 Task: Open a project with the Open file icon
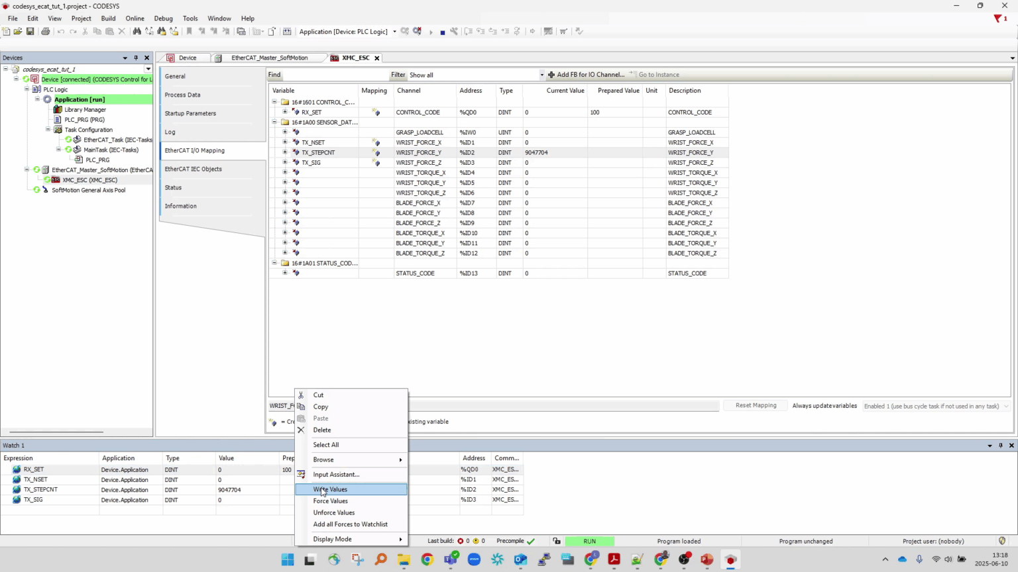click(x=17, y=31)
